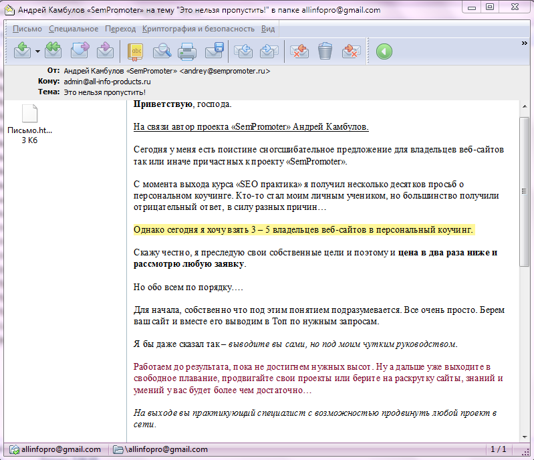Click delete and go previous icon
The width and height of the screenshot is (534, 460).
pos(299,51)
